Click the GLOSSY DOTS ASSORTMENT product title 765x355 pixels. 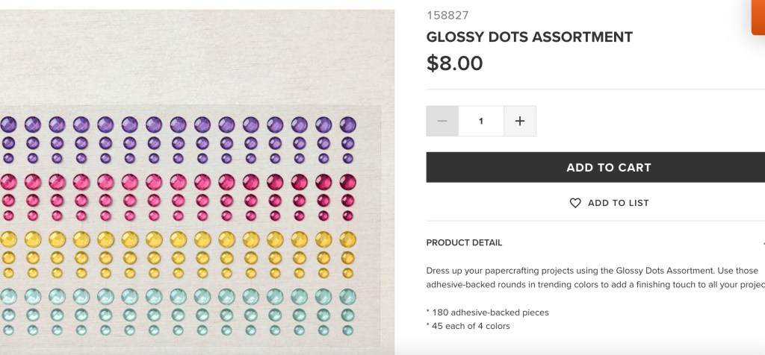pos(529,37)
